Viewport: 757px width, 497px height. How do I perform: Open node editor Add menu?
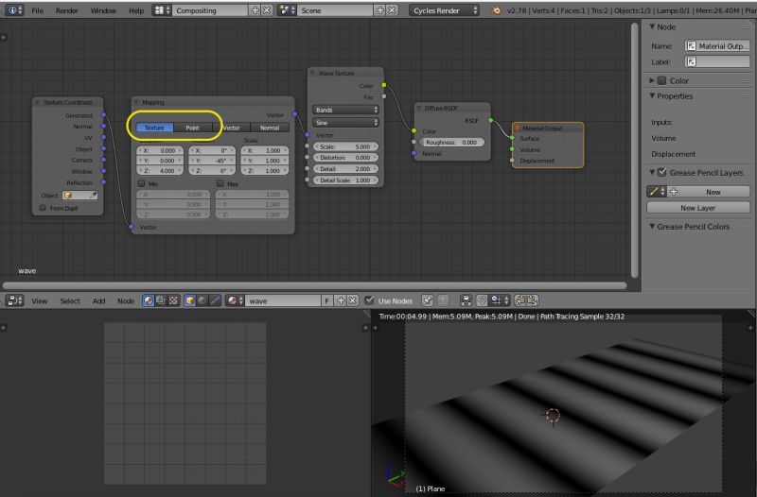[99, 300]
